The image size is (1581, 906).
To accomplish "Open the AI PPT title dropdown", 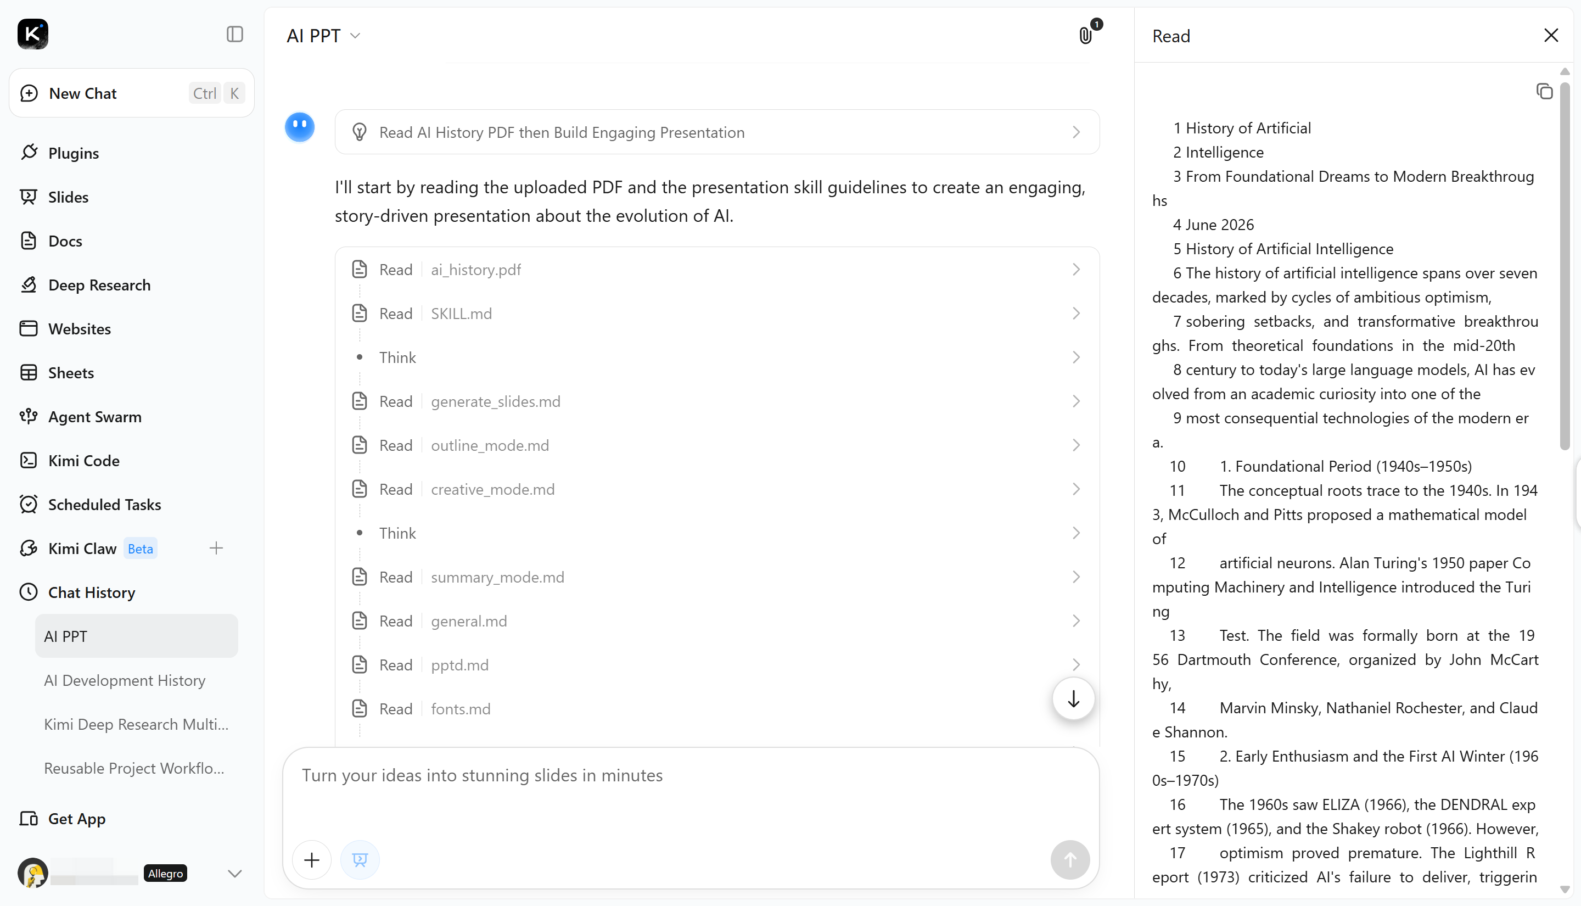I will (323, 36).
